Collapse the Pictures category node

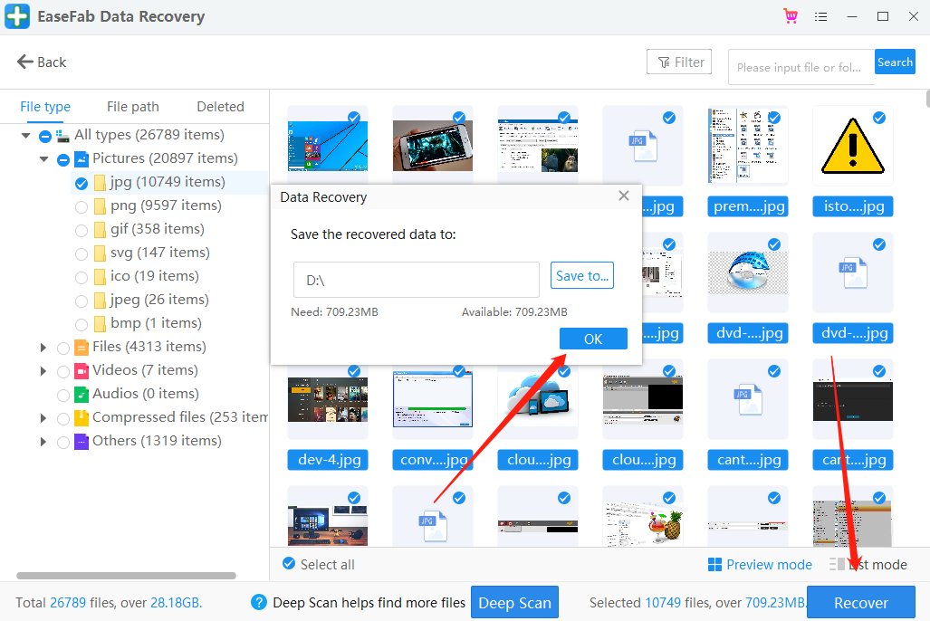[43, 158]
